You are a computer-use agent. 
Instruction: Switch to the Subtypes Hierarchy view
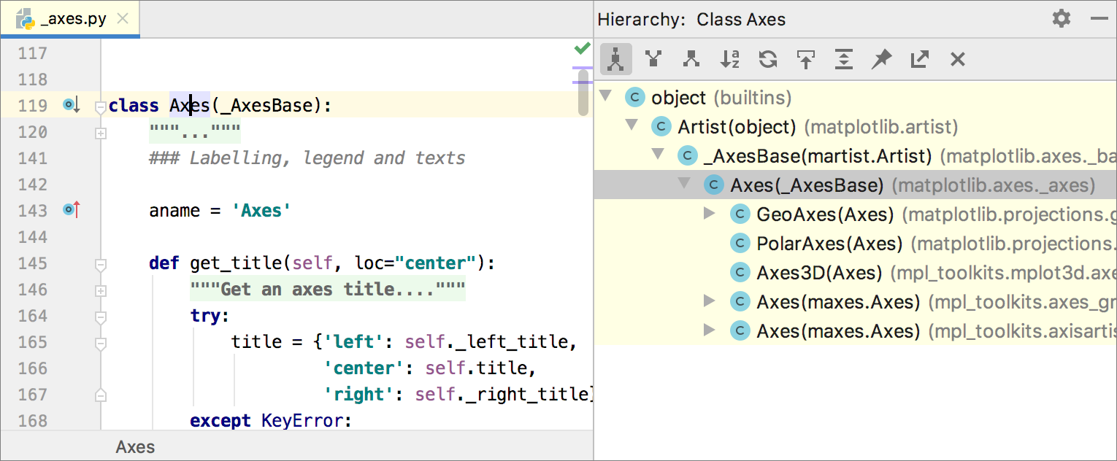point(691,58)
